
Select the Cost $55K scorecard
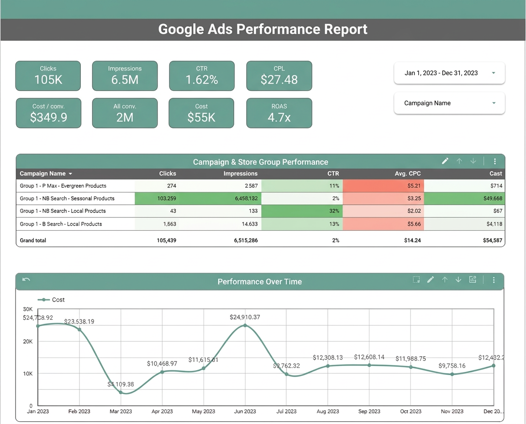201,113
